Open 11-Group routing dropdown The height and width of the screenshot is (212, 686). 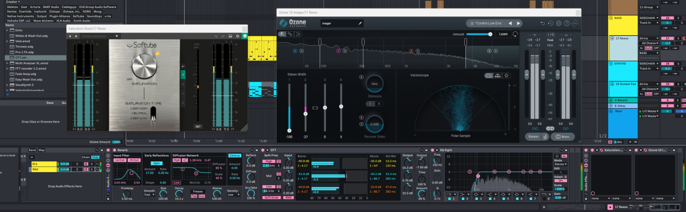click(x=648, y=7)
